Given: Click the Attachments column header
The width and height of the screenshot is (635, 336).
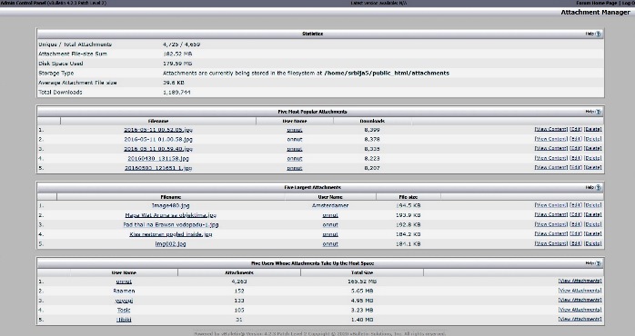Looking at the screenshot, I should pyautogui.click(x=239, y=273).
